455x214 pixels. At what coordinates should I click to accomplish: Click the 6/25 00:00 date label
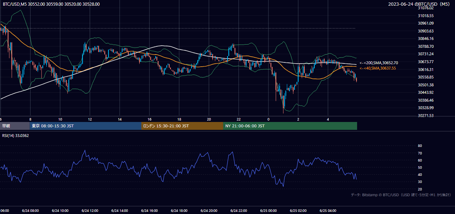[x=268, y=211]
